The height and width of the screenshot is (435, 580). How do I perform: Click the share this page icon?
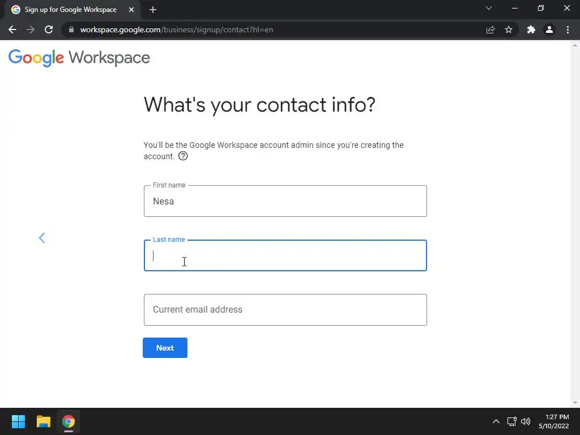(491, 29)
